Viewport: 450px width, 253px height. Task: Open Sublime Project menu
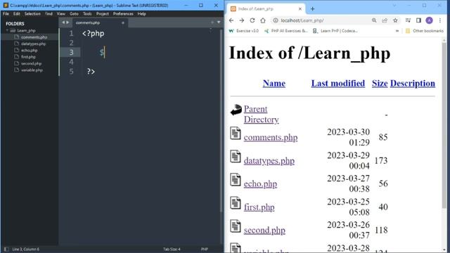pyautogui.click(x=103, y=14)
